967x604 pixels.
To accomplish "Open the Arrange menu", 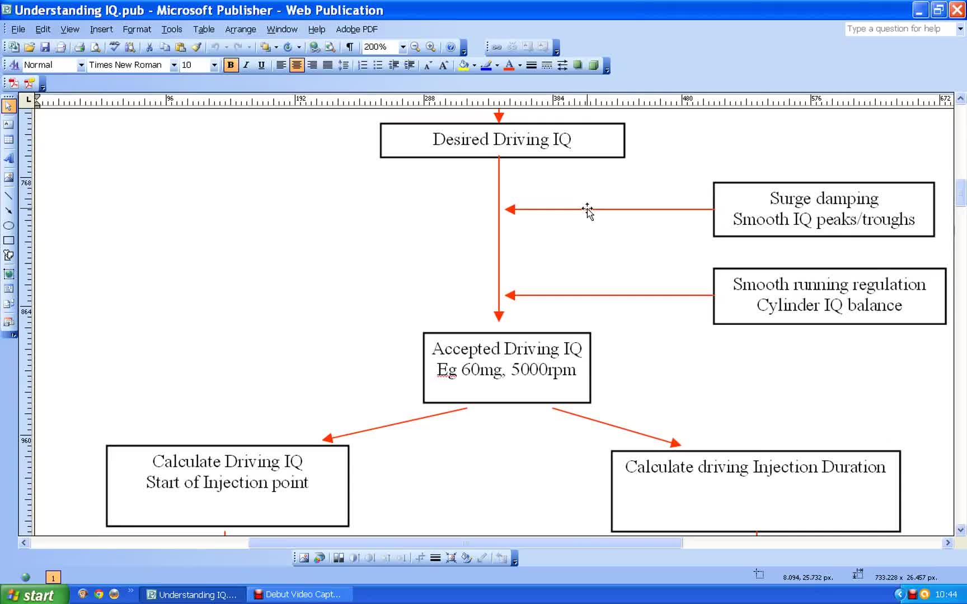I will (x=240, y=29).
